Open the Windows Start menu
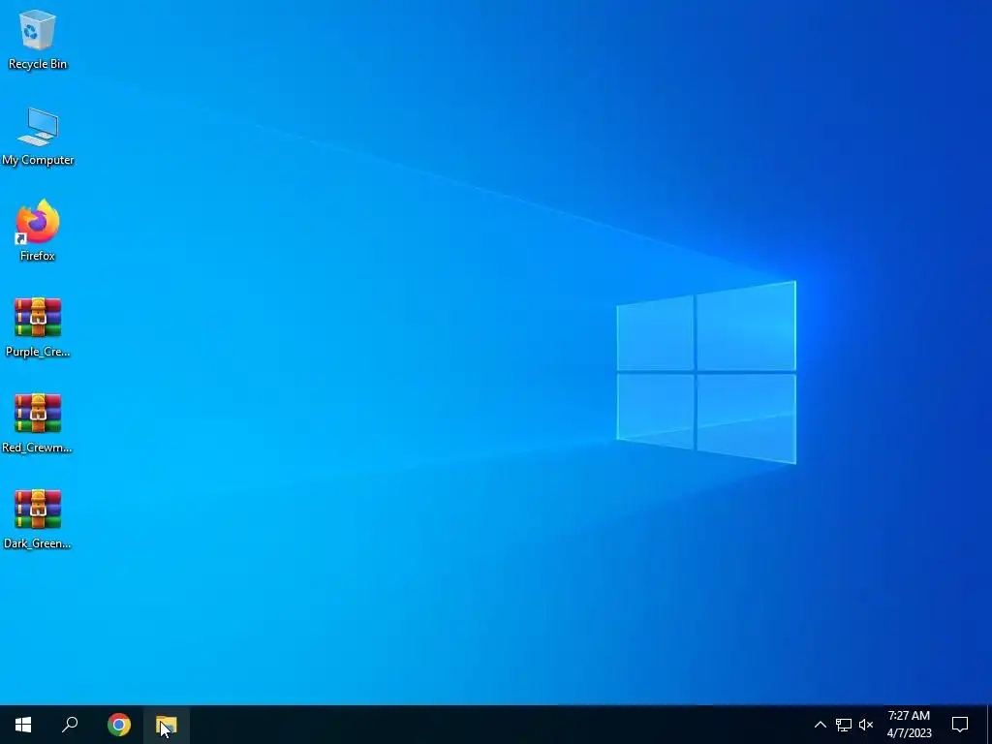The width and height of the screenshot is (992, 744). pyautogui.click(x=23, y=725)
